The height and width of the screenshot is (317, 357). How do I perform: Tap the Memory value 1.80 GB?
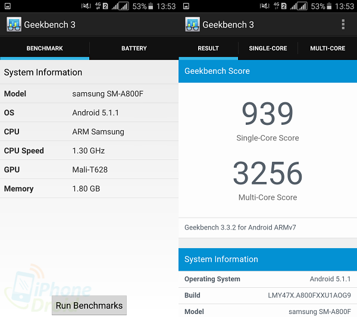(x=86, y=189)
